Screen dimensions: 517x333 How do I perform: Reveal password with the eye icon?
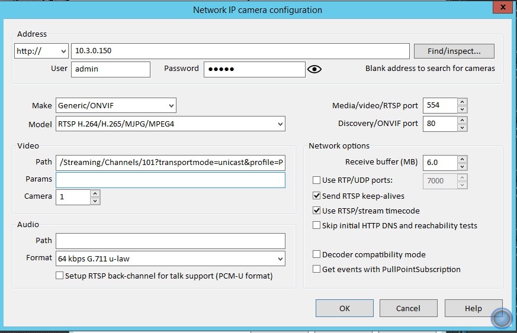[314, 69]
